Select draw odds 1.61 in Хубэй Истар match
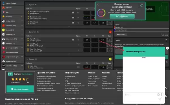Image resolution: width=170 pixels, height=105 pixels. [95, 23]
